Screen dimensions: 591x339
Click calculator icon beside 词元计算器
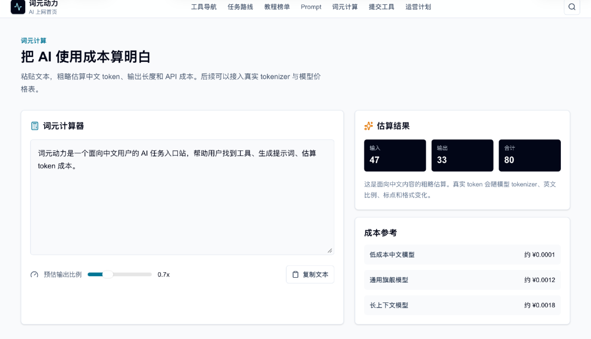pos(34,126)
